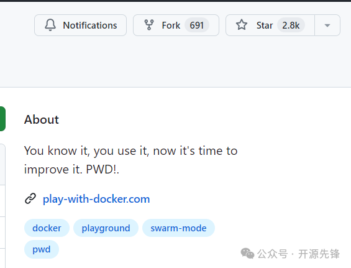Screen dimensions: 351x268
Task: Open the Star lists dropdown arrow
Action: point(327,25)
